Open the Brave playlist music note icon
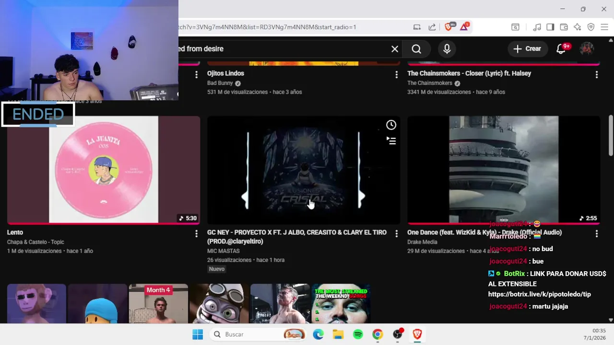Screen dimensions: 614x345 point(537,27)
